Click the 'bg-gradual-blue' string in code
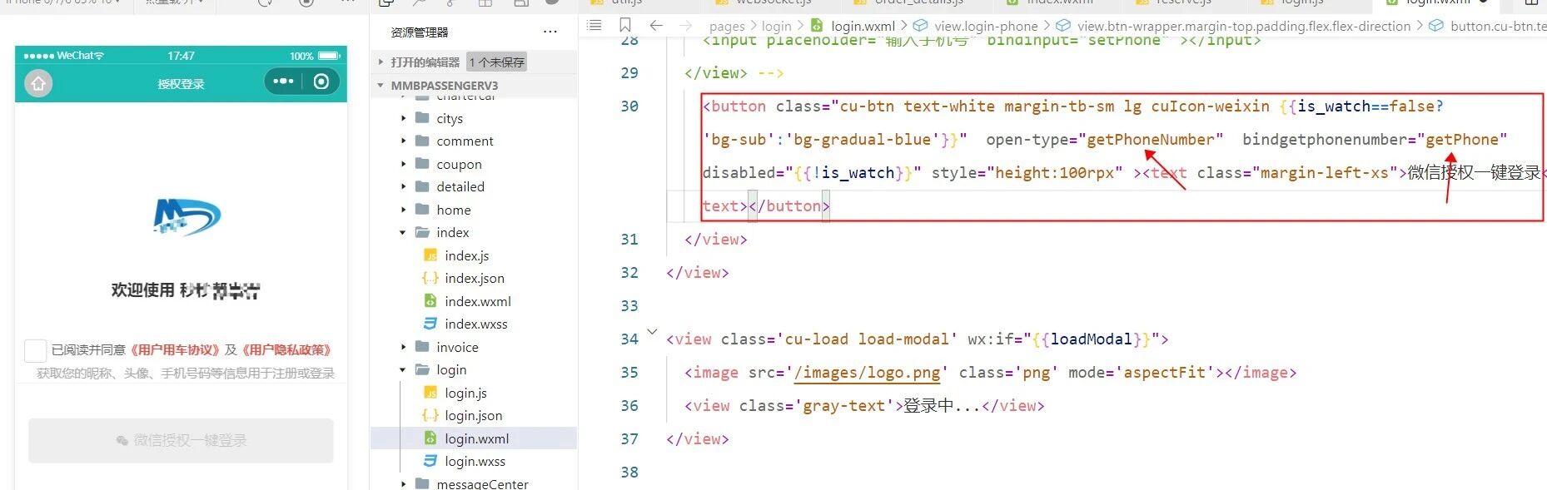Screen dimensions: 1547x490 pyautogui.click(x=862, y=140)
